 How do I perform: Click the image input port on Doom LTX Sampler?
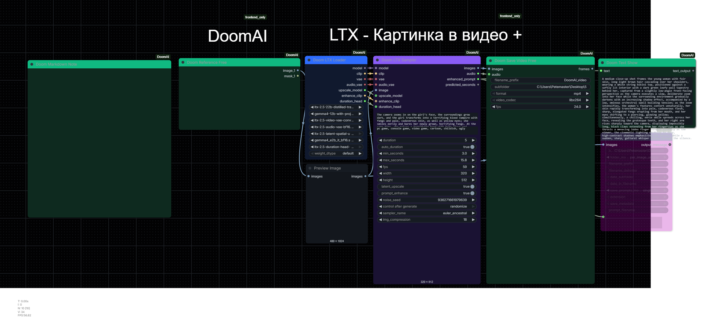pos(376,90)
